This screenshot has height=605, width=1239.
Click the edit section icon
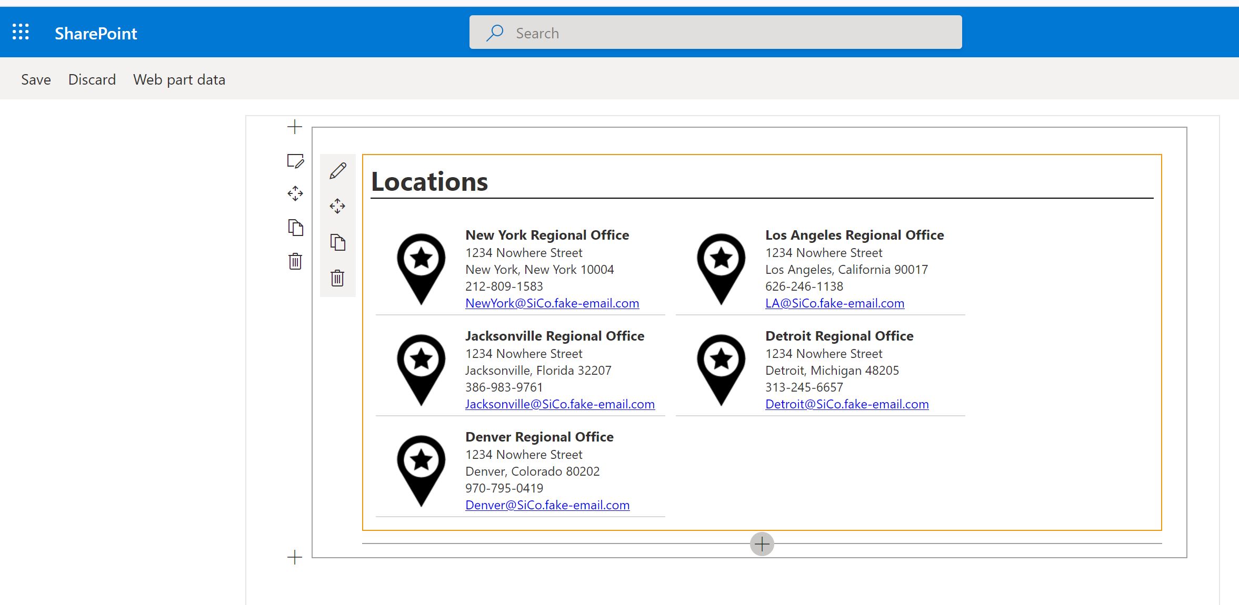[295, 161]
